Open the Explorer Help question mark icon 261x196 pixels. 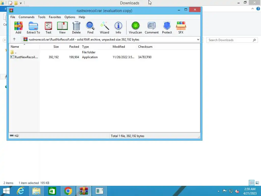(x=258, y=9)
